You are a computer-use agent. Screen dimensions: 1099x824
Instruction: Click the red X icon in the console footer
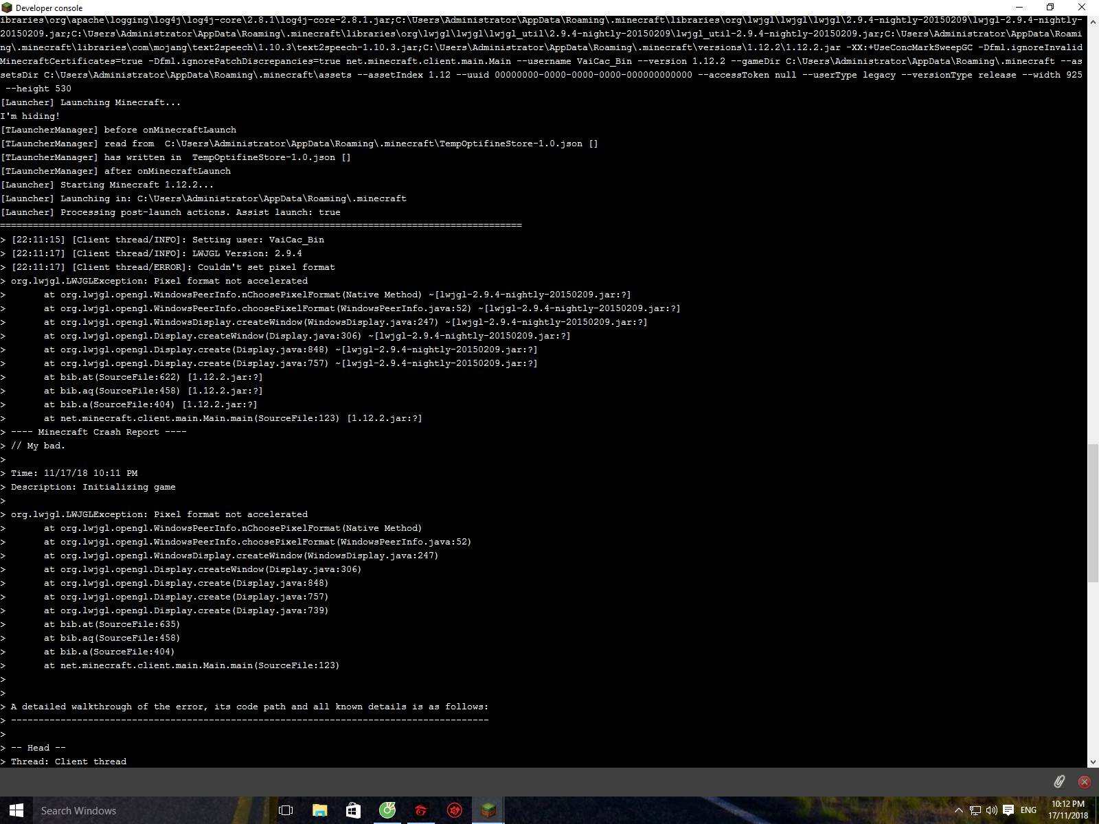1085,781
